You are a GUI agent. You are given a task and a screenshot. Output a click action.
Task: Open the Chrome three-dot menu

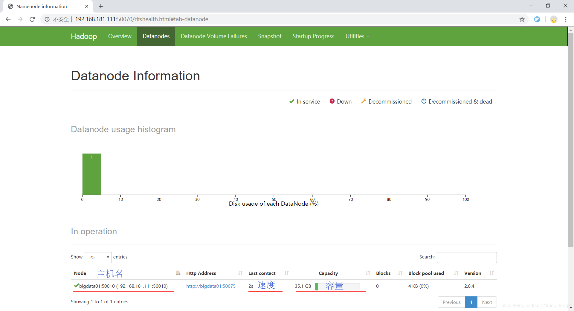[566, 19]
